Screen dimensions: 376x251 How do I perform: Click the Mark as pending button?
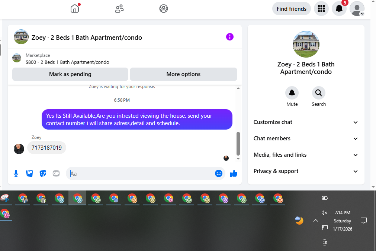[70, 74]
